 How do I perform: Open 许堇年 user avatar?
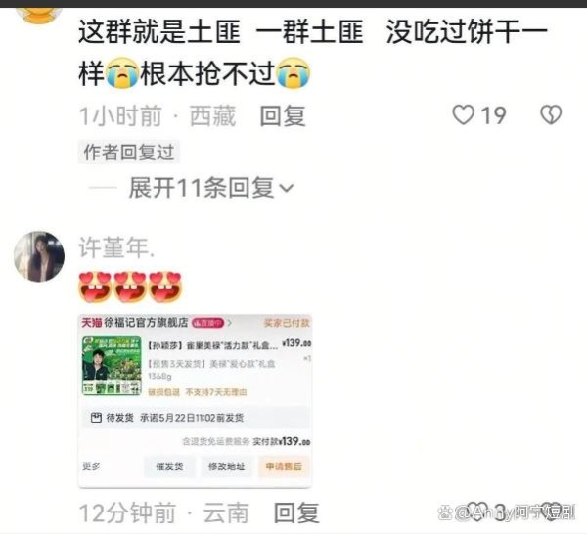(x=39, y=256)
